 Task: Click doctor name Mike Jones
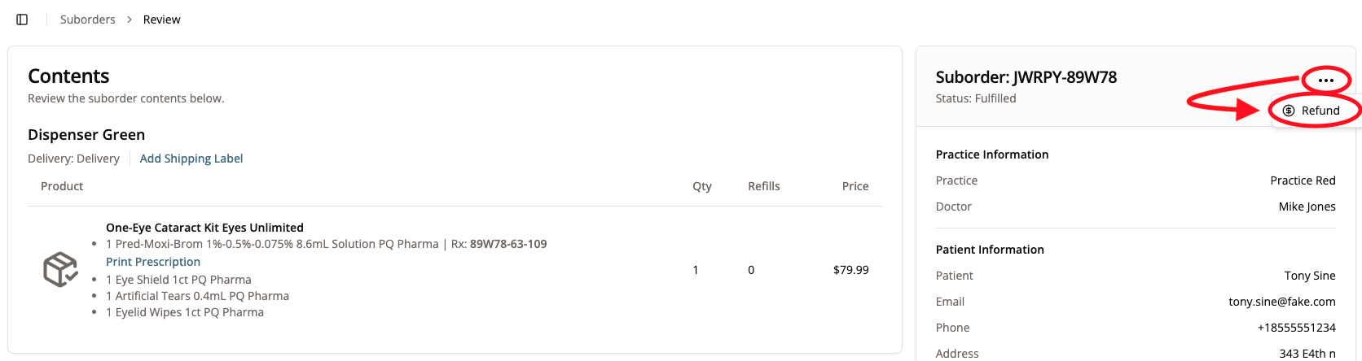coord(1307,207)
